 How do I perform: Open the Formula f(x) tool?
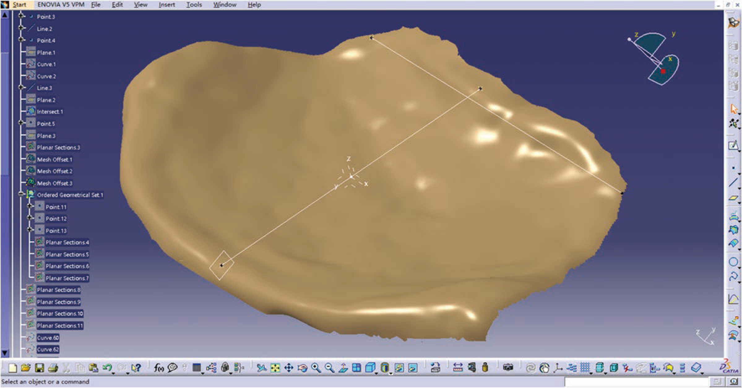[159, 368]
